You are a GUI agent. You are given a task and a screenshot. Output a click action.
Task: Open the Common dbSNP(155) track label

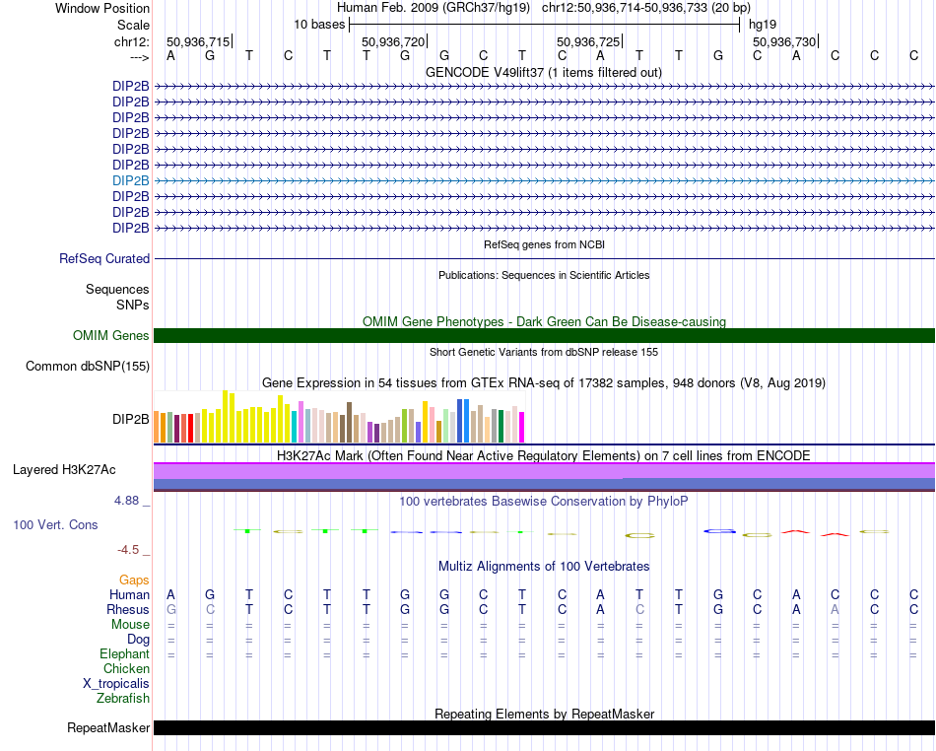(x=87, y=366)
